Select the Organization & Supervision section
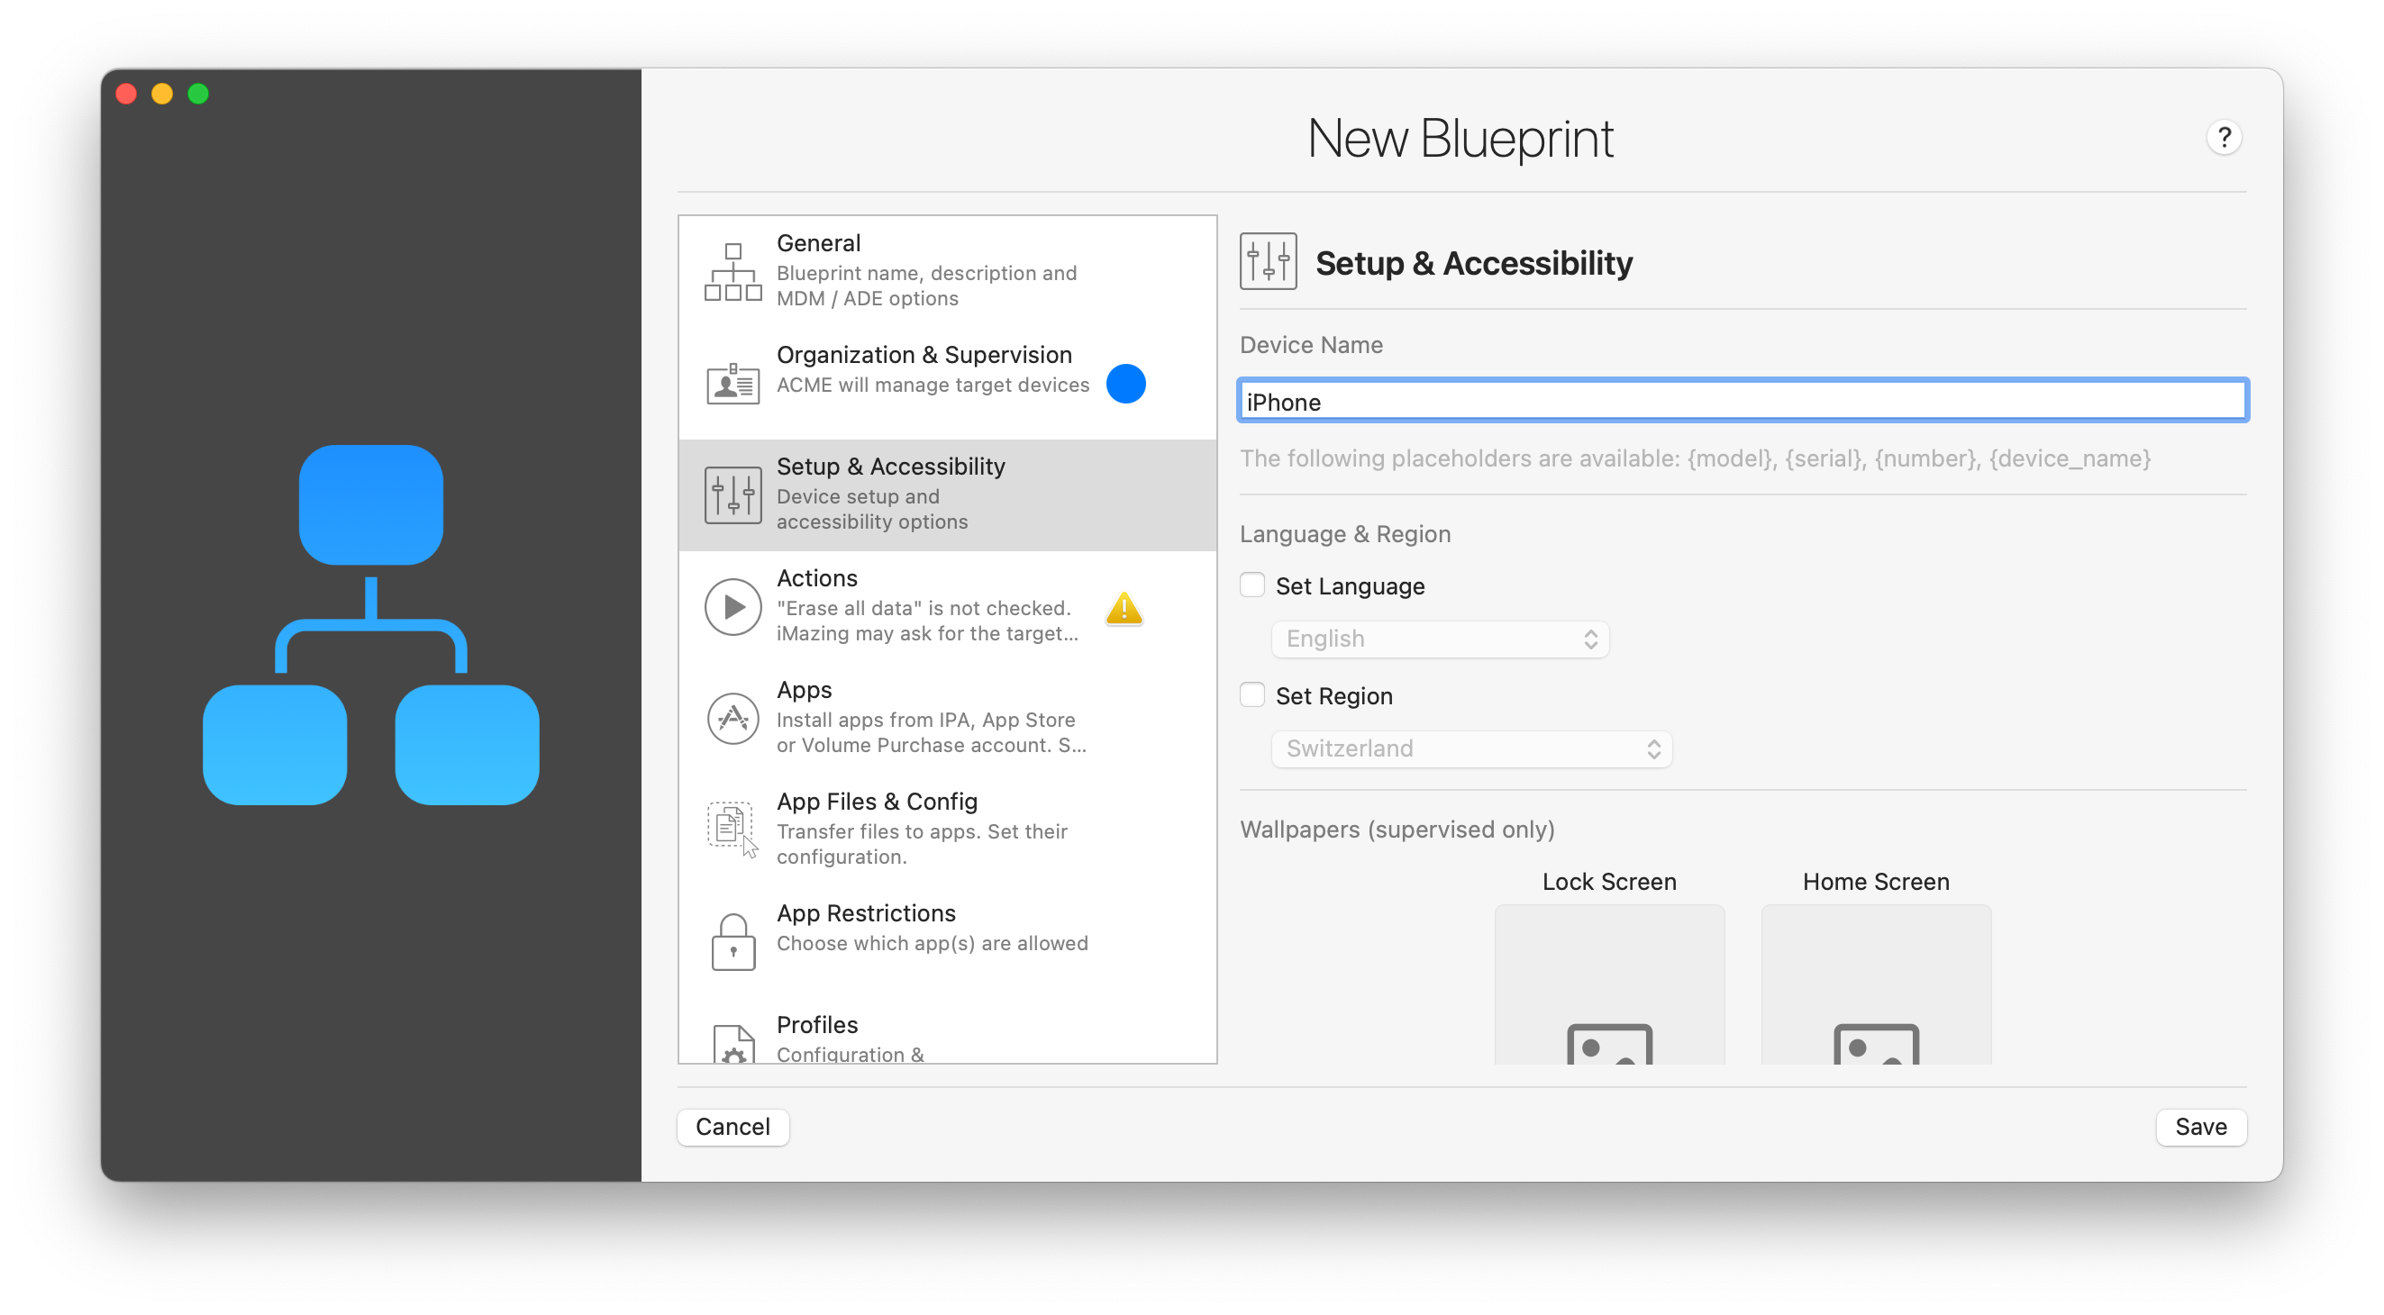2384x1315 pixels. (x=947, y=384)
